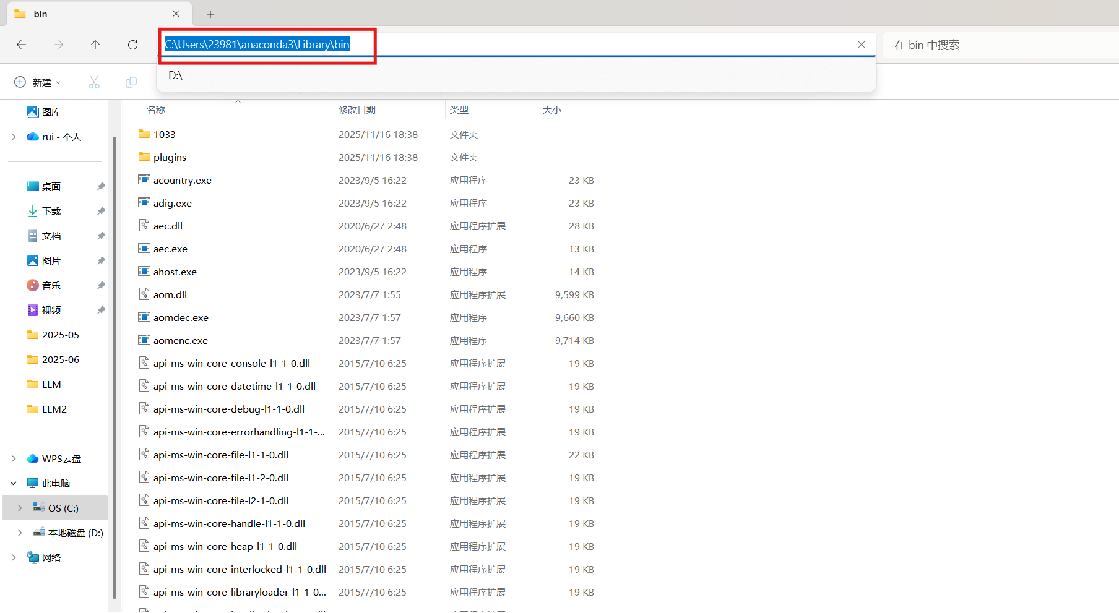Open 图片 pictures in sidebar

pos(43,260)
